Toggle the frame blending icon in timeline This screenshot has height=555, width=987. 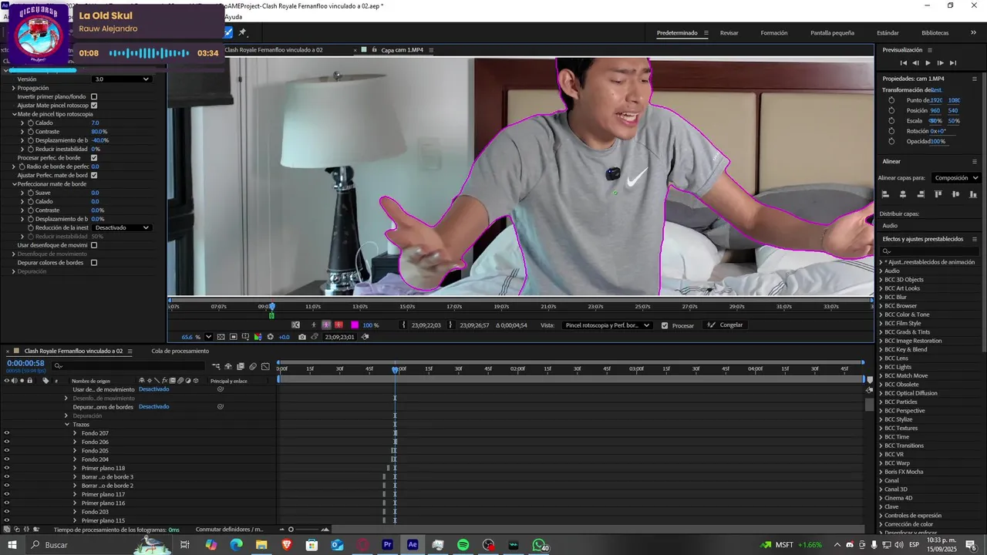click(x=241, y=366)
